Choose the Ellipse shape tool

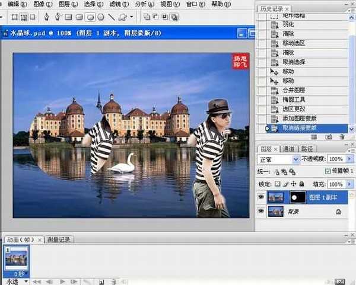pyautogui.click(x=90, y=17)
